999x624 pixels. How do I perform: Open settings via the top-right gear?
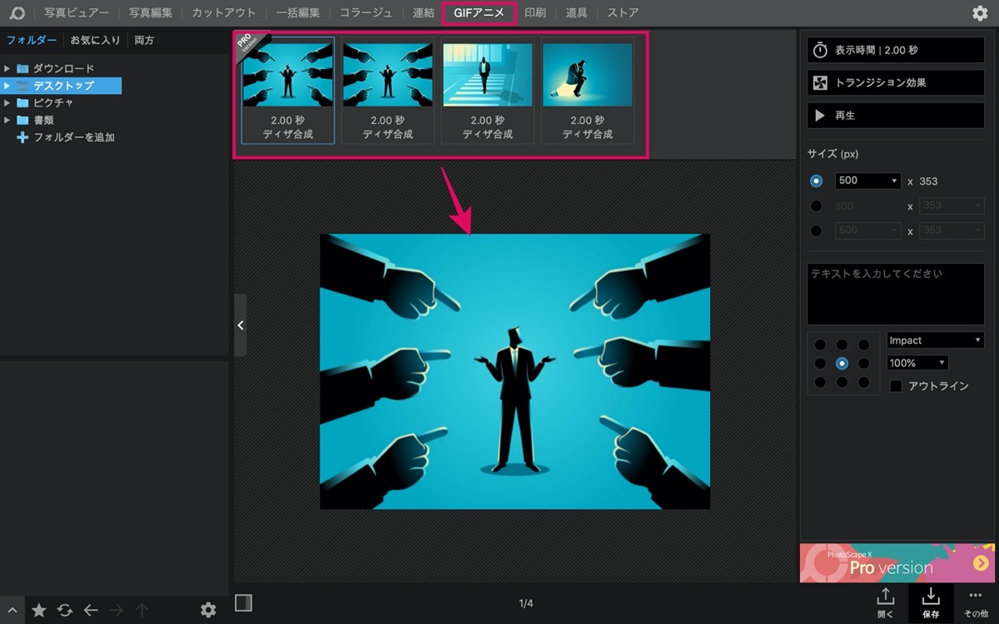point(980,13)
